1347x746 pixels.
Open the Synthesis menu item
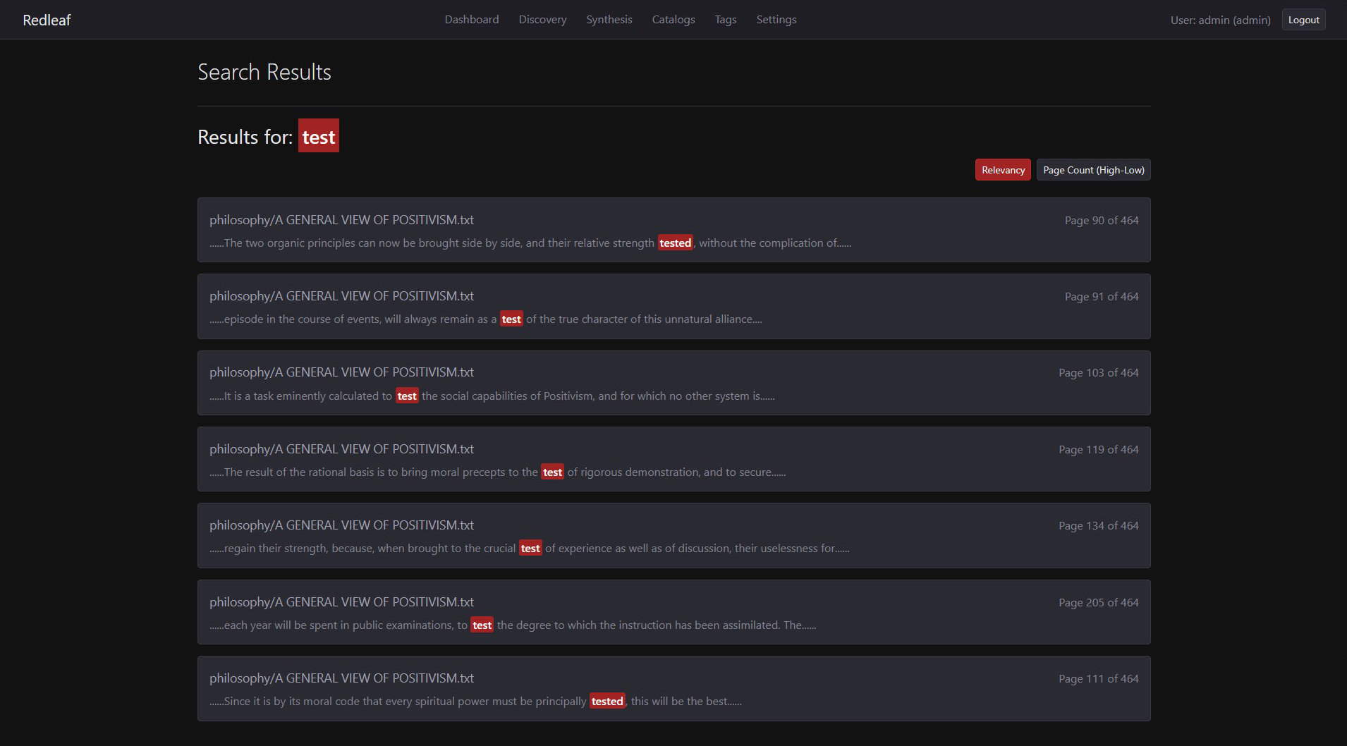(x=609, y=20)
